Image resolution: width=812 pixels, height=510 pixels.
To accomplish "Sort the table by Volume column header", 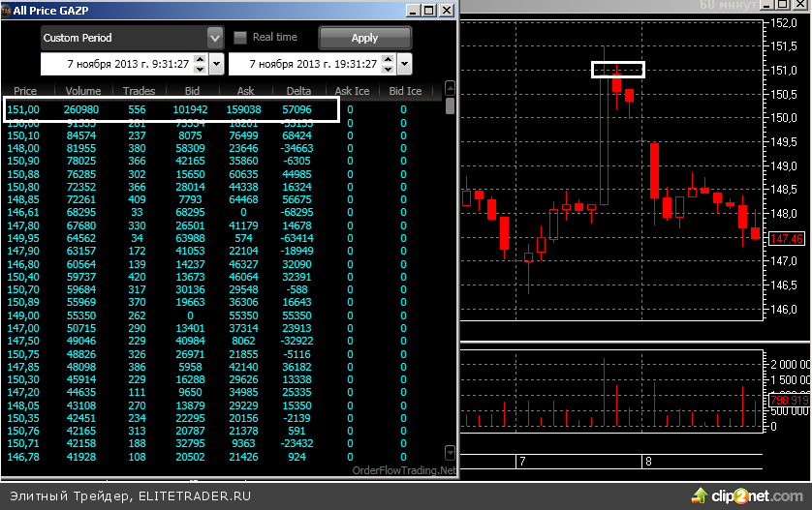I will click(x=83, y=91).
